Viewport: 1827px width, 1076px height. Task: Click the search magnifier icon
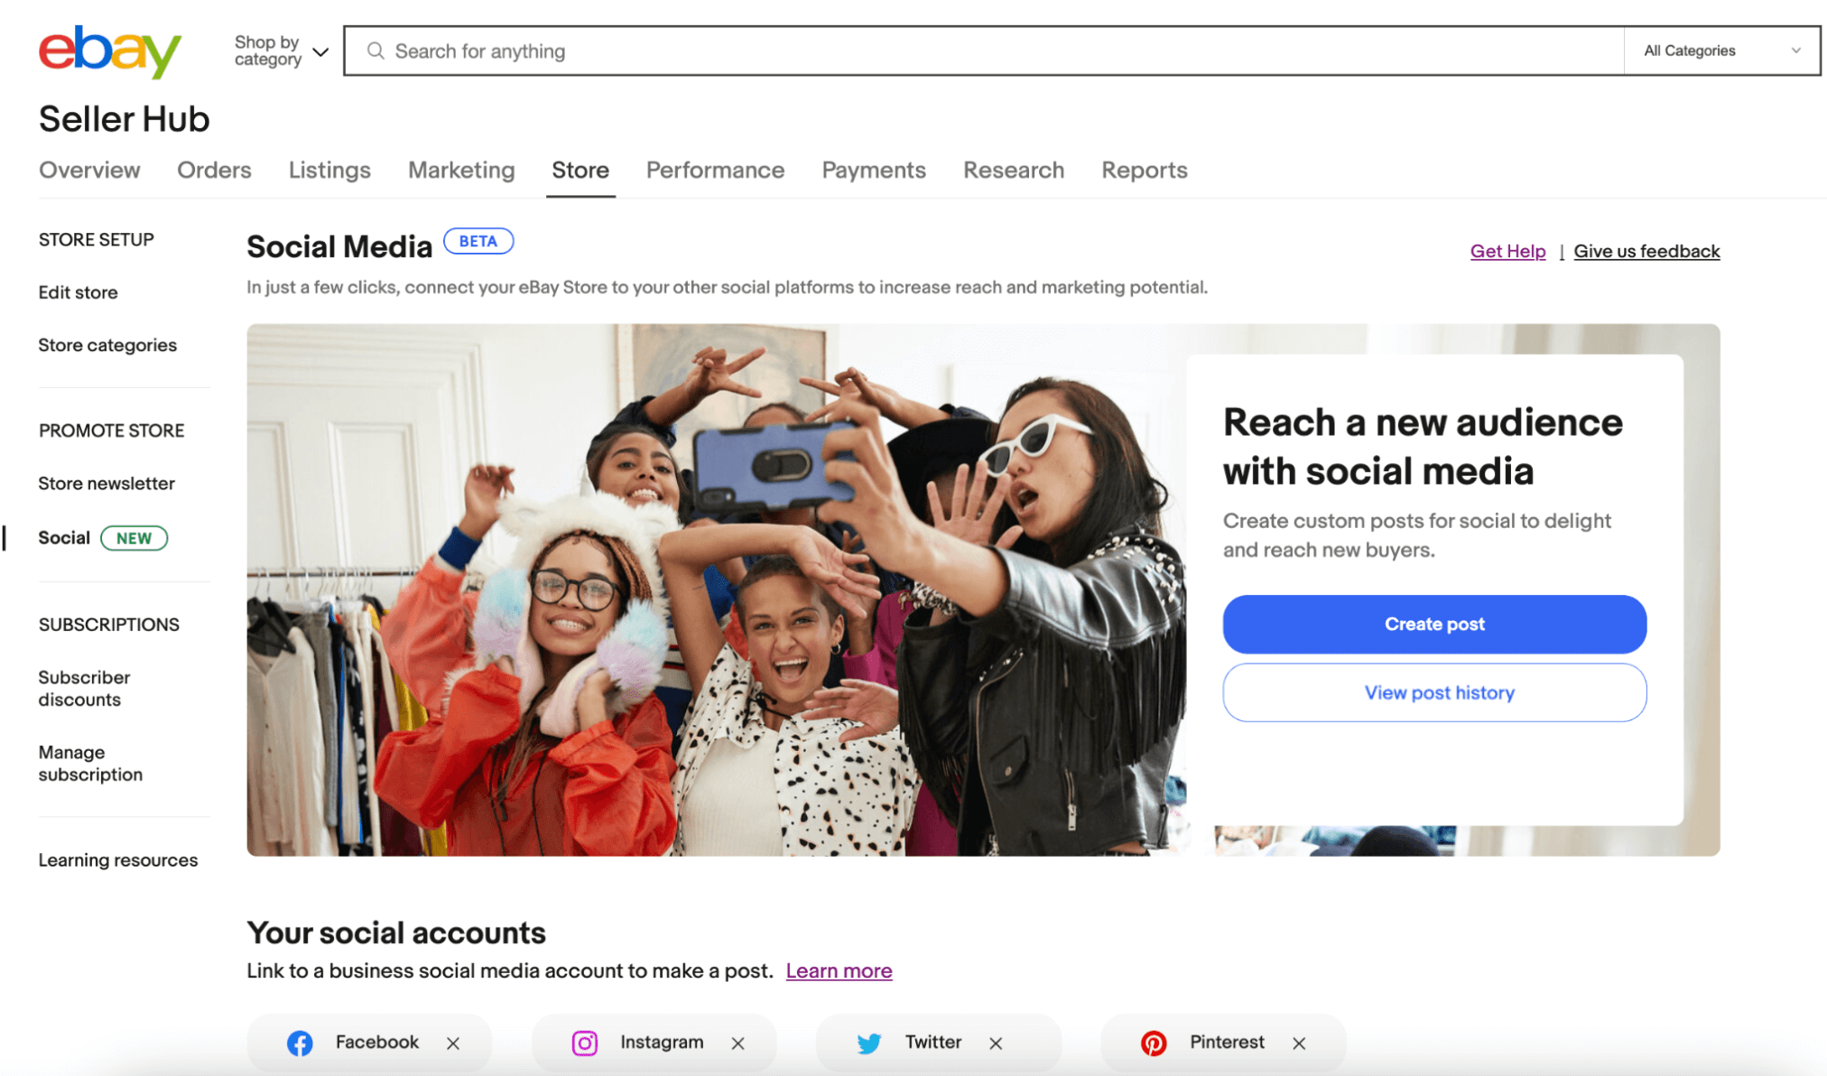(376, 51)
